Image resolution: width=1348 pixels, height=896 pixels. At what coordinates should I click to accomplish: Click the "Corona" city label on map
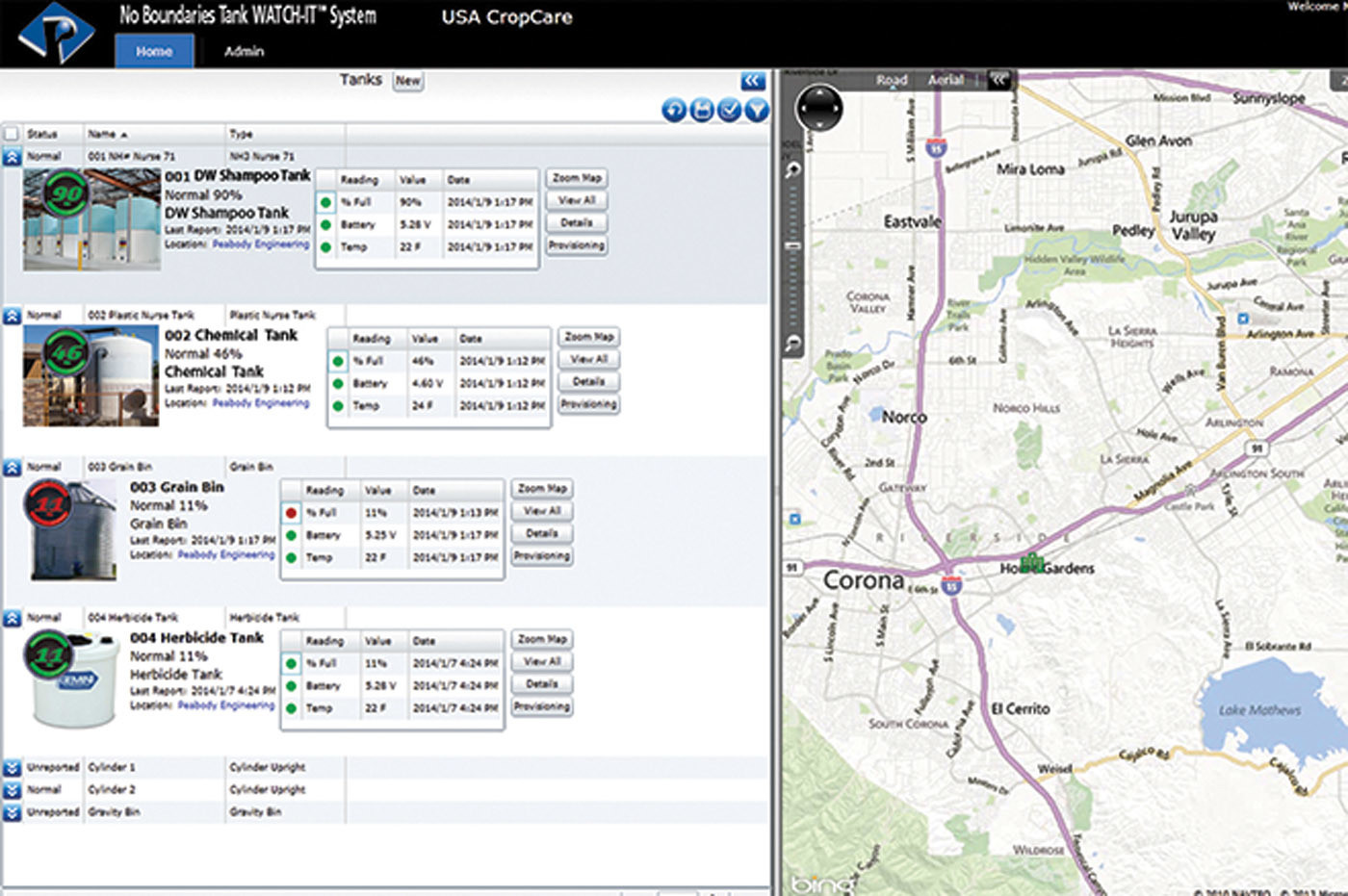coord(863,581)
